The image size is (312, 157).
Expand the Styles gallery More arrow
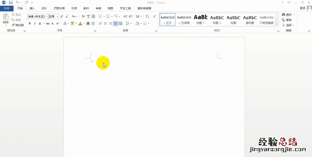click(x=277, y=24)
